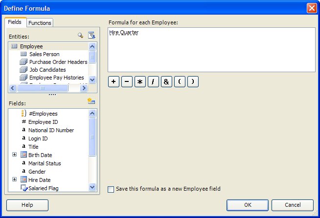
Task: Click the search entities magnifier icon
Action: point(81,36)
